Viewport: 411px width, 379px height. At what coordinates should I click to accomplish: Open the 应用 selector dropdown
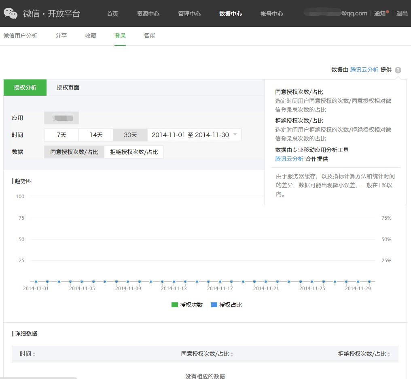[61, 118]
